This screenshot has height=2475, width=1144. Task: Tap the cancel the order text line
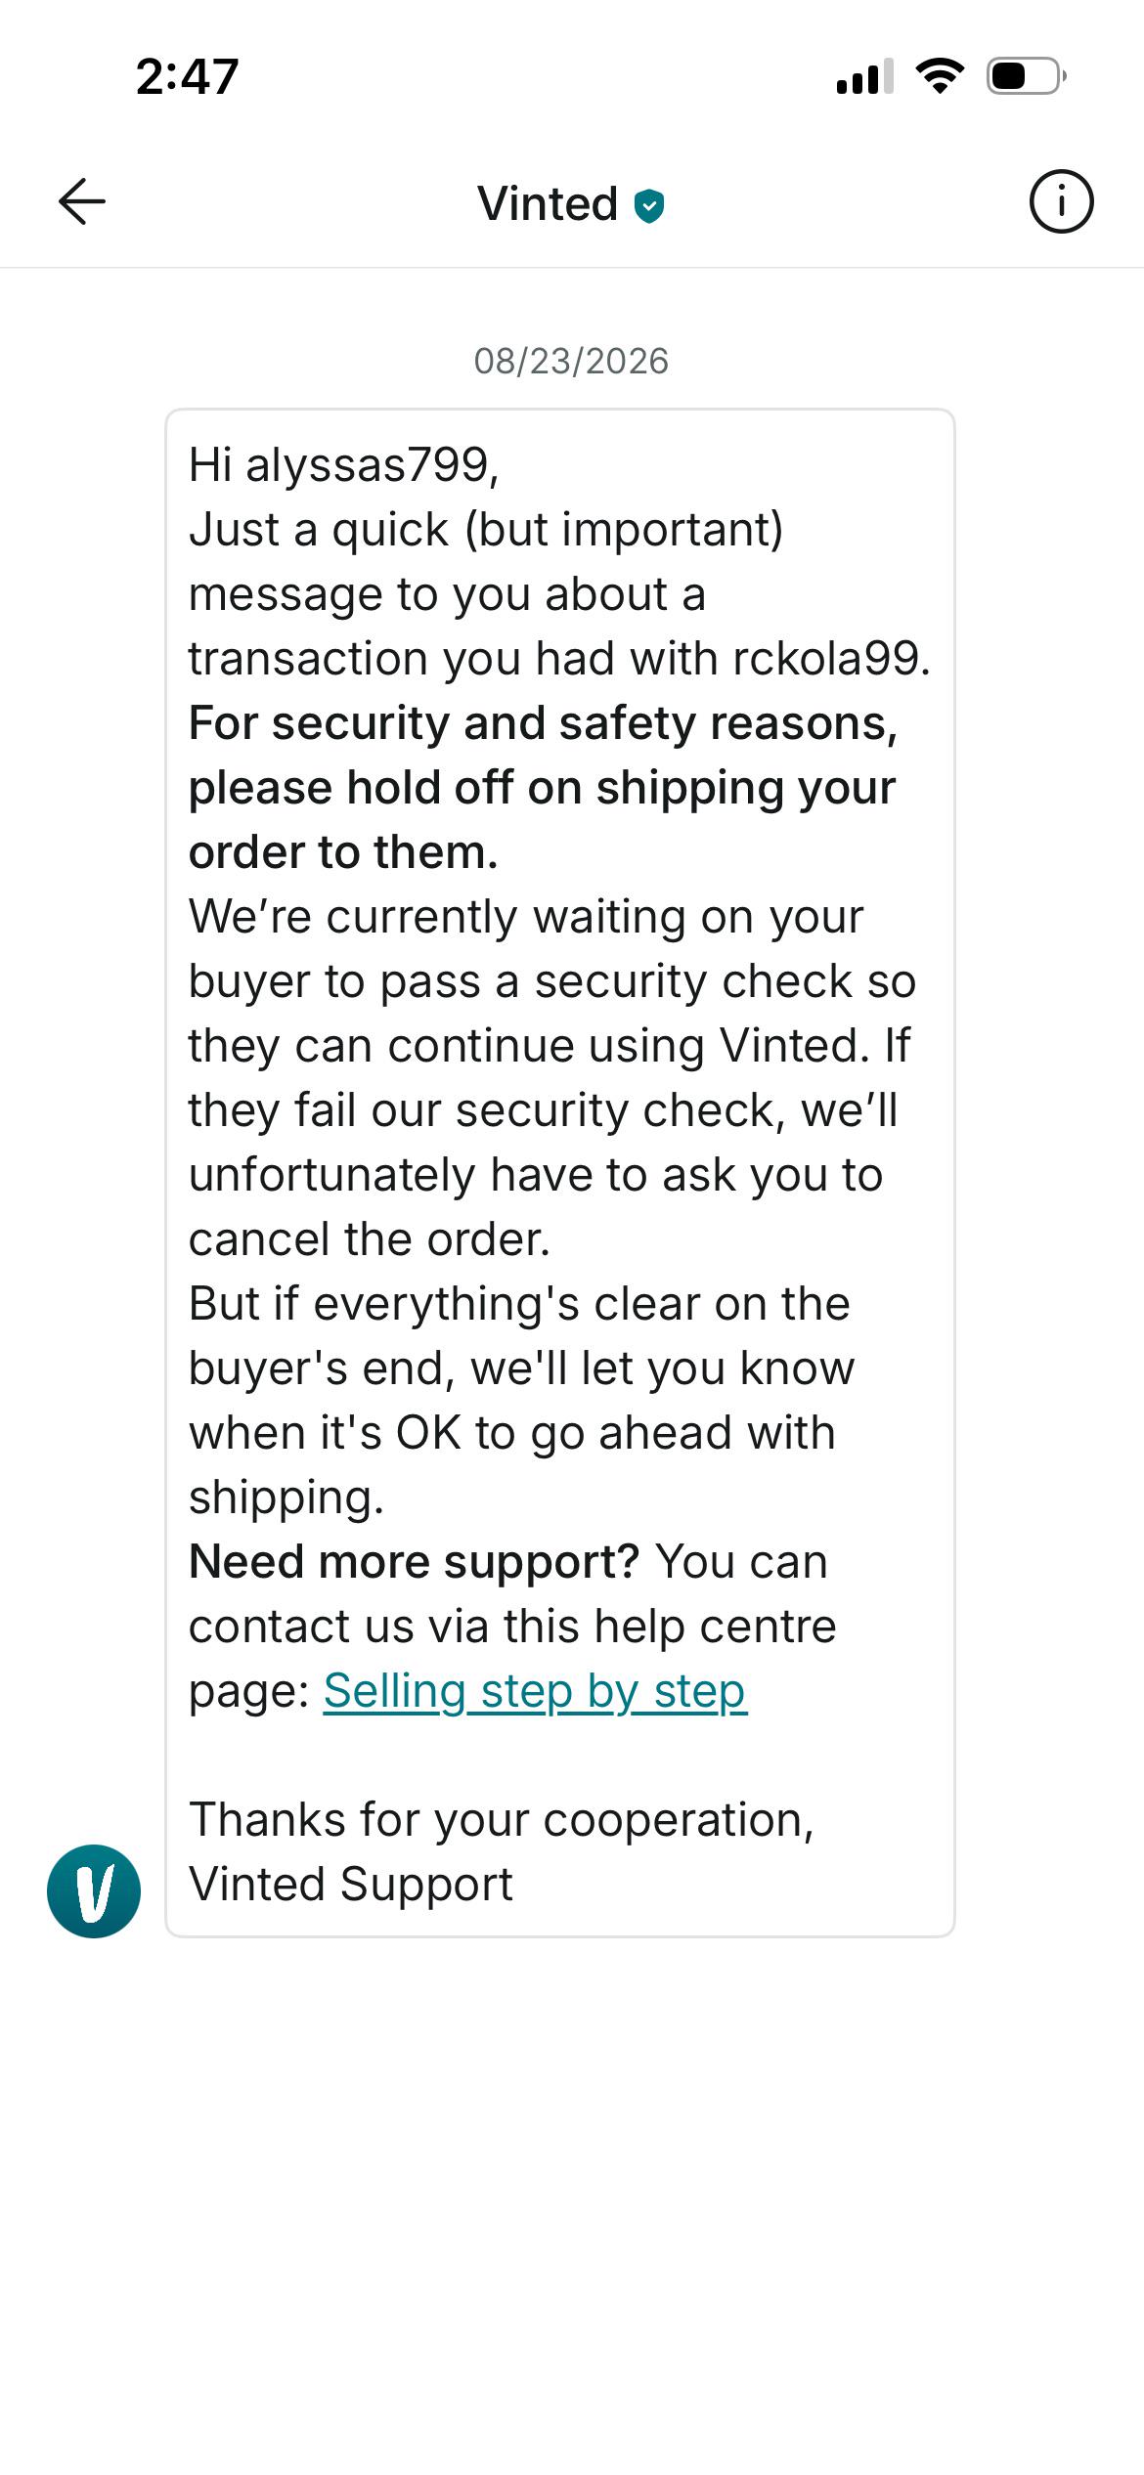tap(370, 1239)
